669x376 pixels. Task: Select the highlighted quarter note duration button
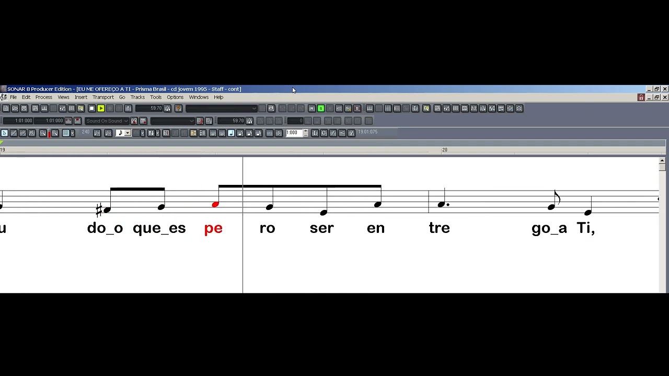(231, 133)
